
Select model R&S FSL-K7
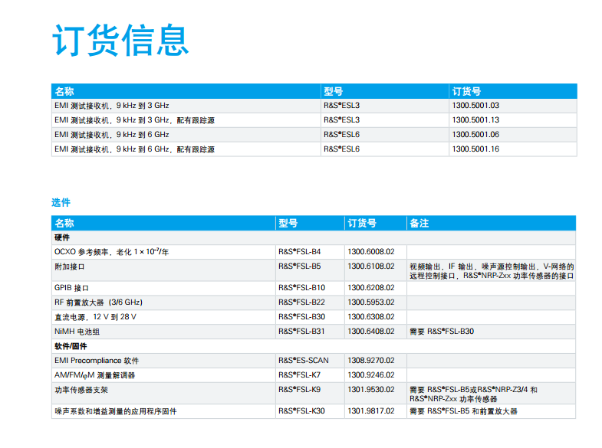[x=299, y=375]
